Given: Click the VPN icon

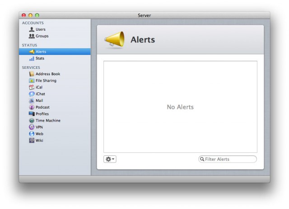Looking at the screenshot, I should (x=32, y=127).
